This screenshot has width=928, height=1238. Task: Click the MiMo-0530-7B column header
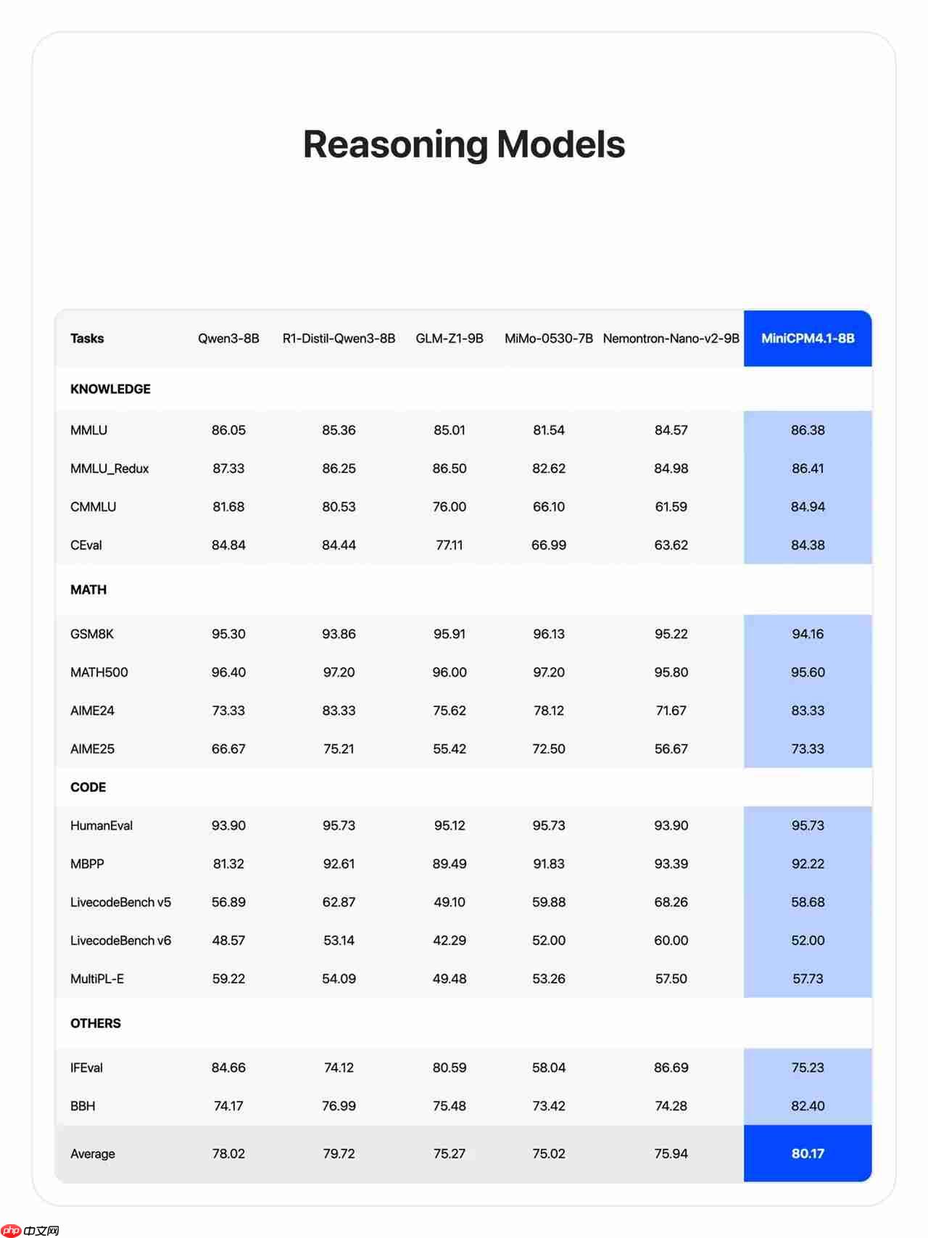pyautogui.click(x=549, y=339)
